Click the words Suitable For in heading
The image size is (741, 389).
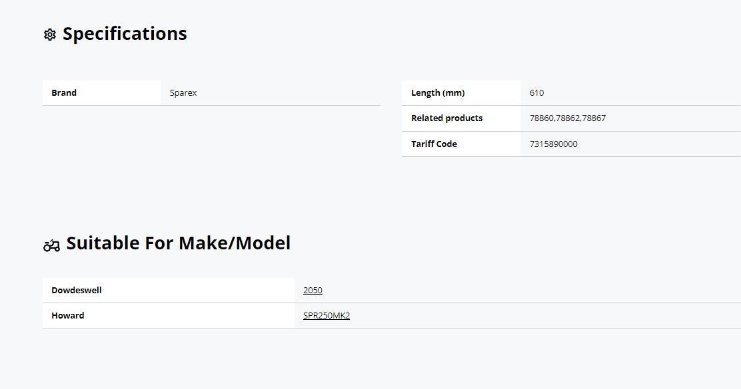click(x=120, y=243)
